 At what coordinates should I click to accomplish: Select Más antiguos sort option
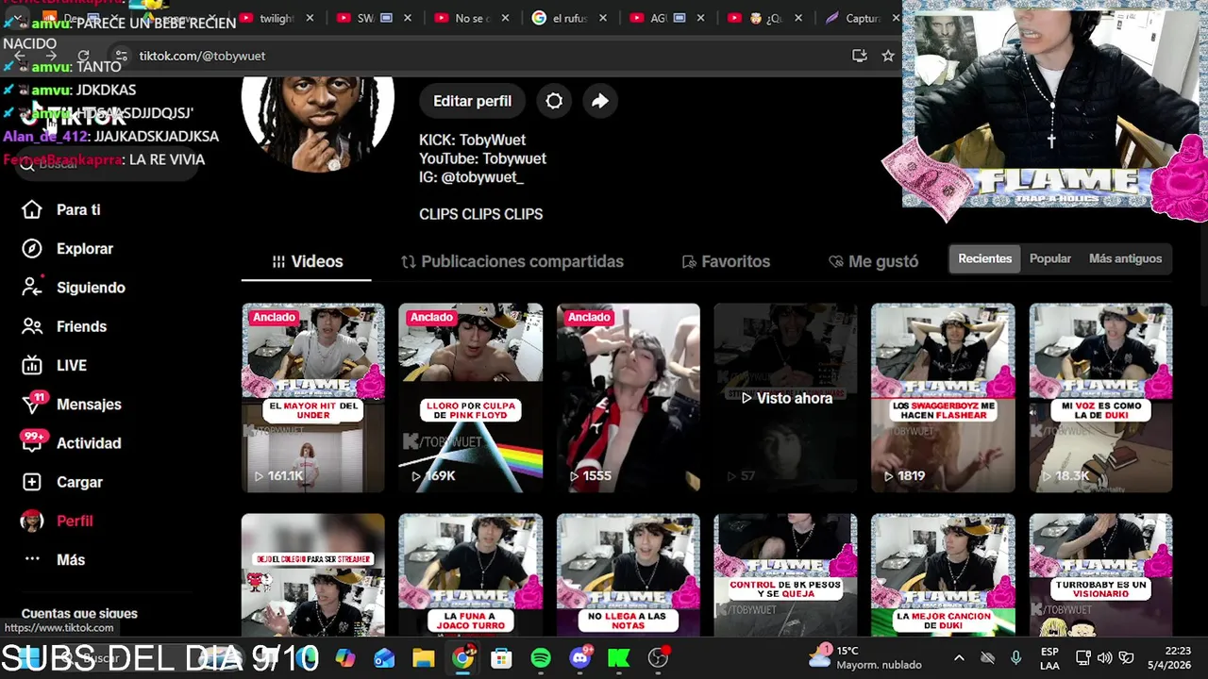(x=1125, y=258)
